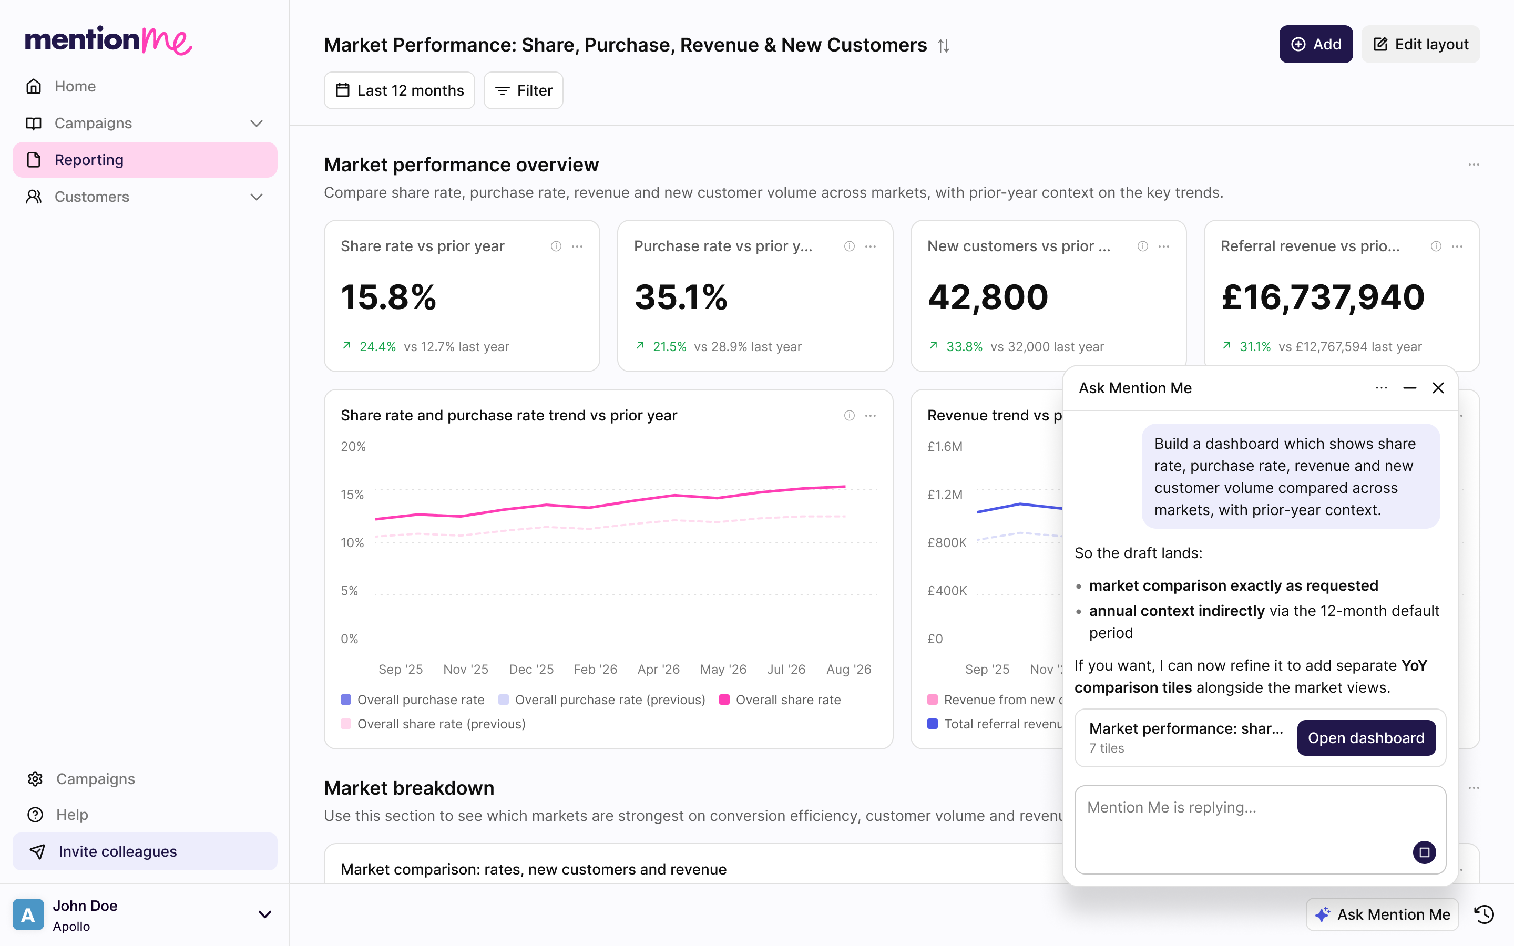Open more options on Referral revenue tile
The width and height of the screenshot is (1514, 946).
click(1457, 246)
